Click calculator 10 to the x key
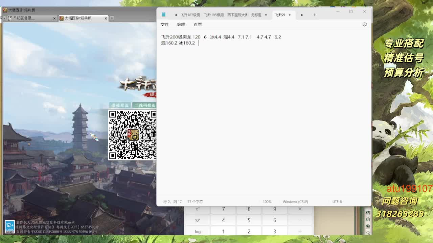Screen dimensions: 433x243 click(x=198, y=220)
